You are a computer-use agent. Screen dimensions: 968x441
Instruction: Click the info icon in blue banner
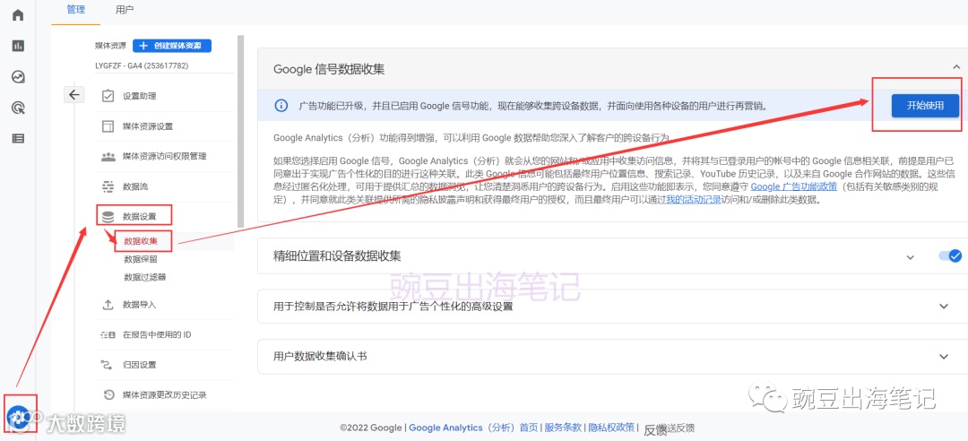(281, 107)
